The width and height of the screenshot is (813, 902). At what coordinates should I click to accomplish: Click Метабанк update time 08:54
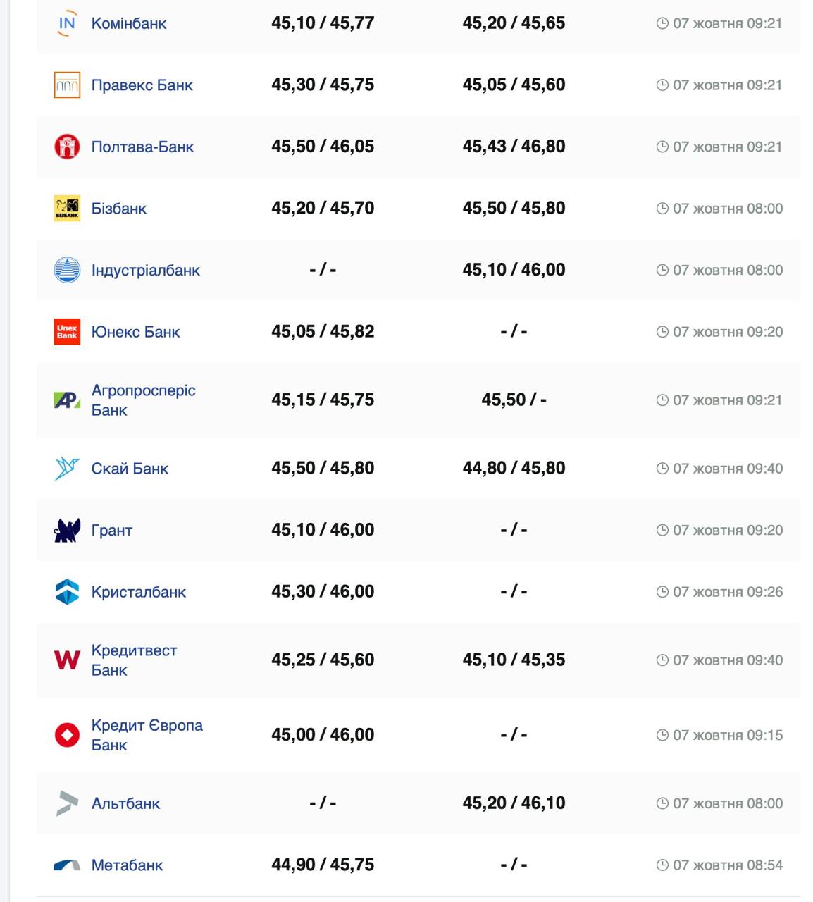[727, 865]
